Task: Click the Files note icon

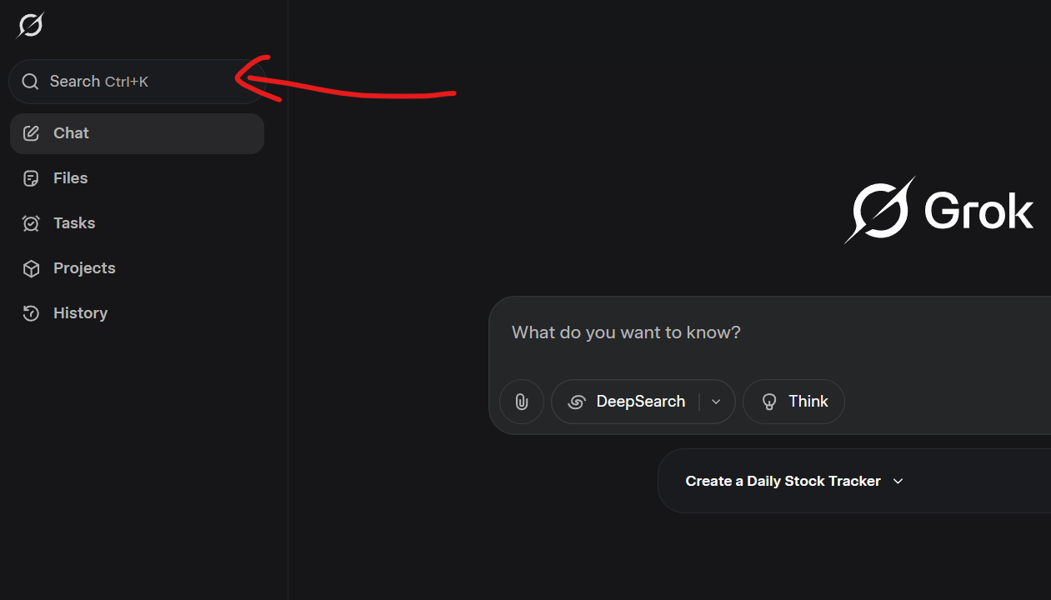Action: pyautogui.click(x=31, y=178)
